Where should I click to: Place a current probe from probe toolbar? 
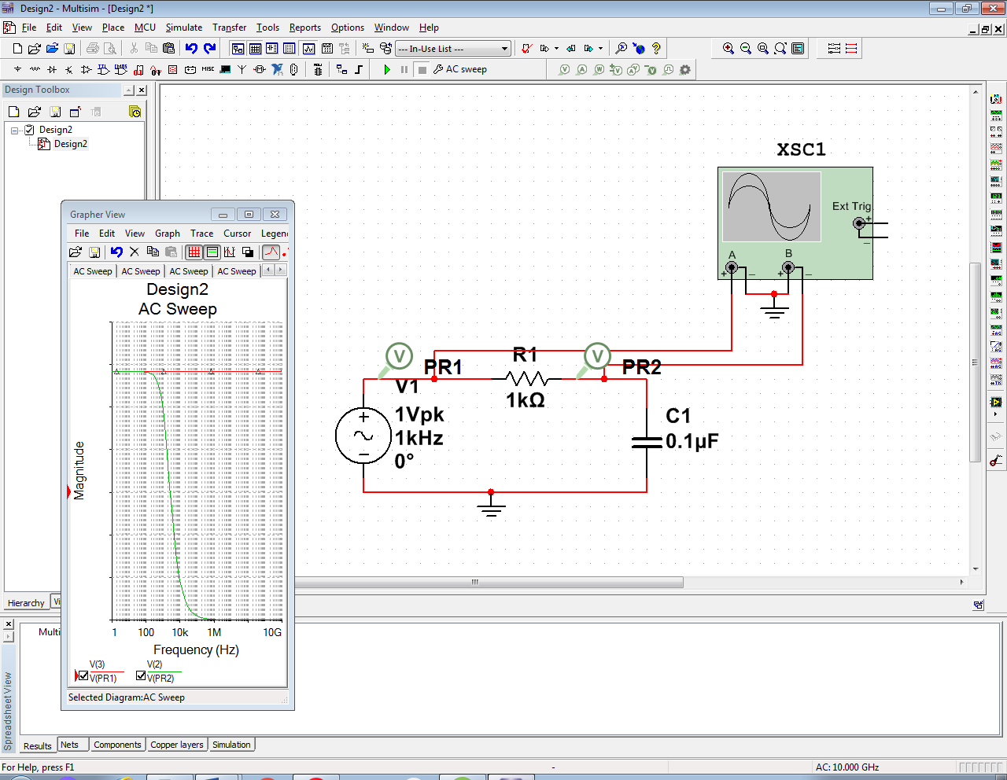click(x=581, y=69)
